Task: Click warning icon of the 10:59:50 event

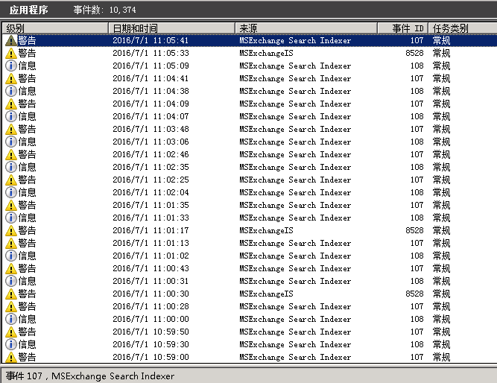Action: point(10,332)
